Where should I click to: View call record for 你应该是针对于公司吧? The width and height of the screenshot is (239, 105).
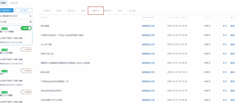click(148, 100)
